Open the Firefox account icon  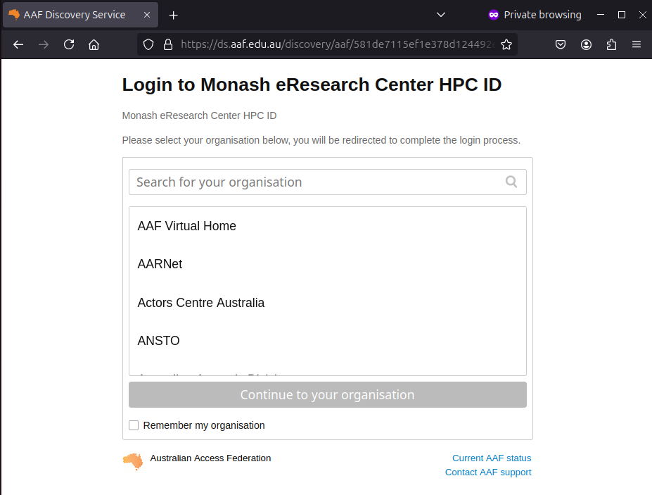tap(586, 44)
